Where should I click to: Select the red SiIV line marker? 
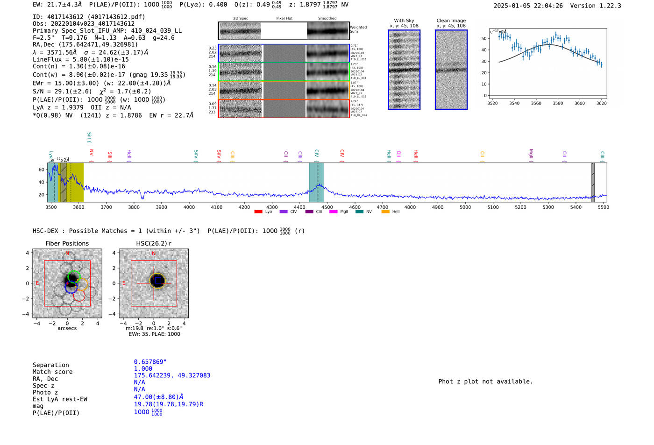click(219, 156)
